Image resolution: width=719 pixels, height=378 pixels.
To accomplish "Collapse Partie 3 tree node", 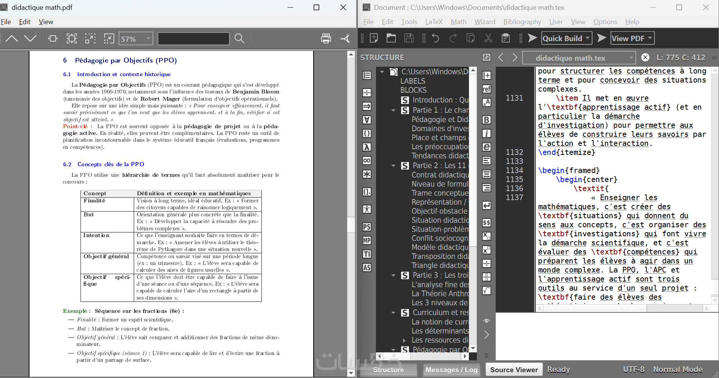I will point(393,275).
